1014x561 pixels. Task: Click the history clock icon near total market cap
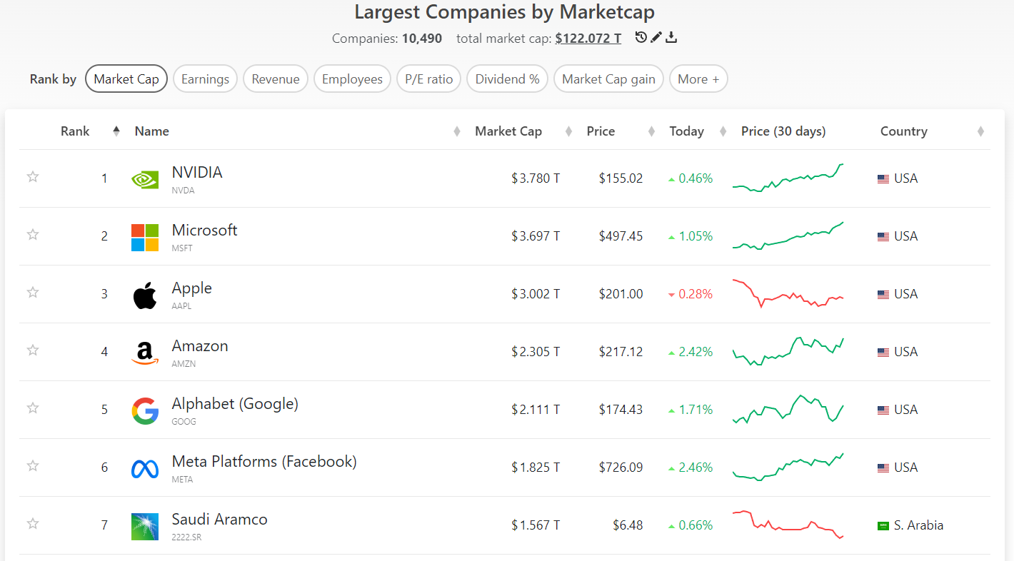coord(641,37)
